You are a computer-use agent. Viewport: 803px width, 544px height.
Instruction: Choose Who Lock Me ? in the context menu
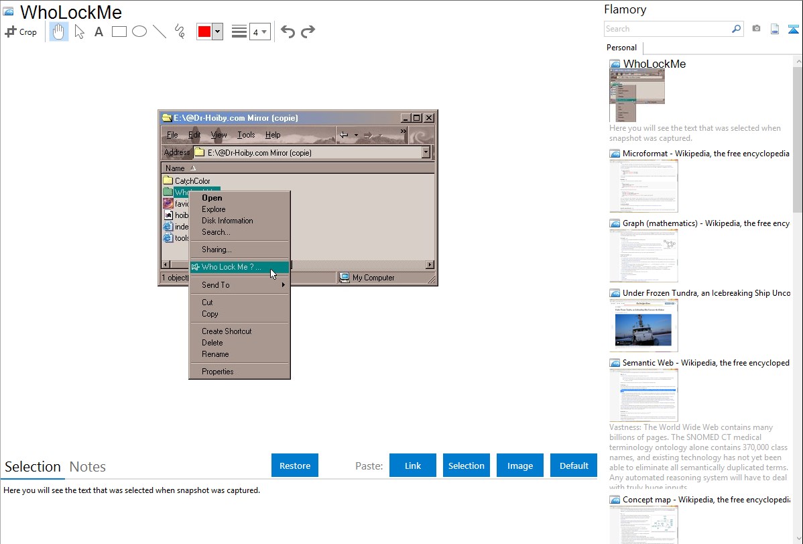click(239, 266)
